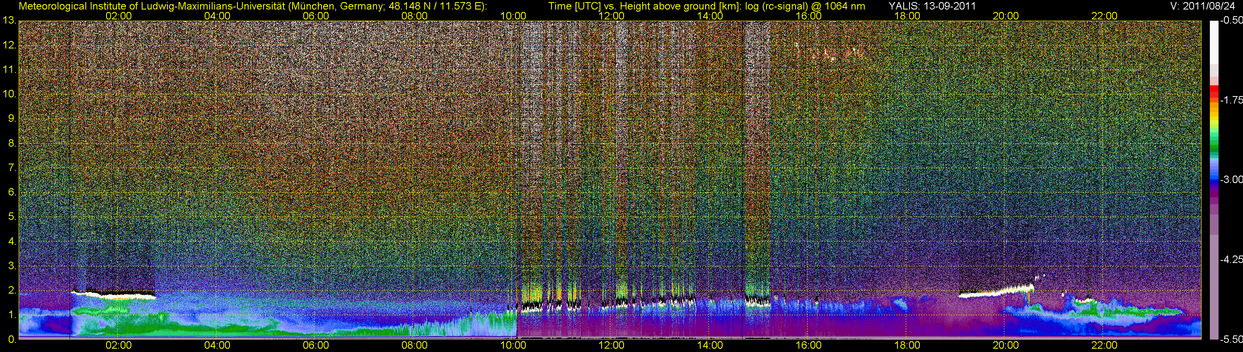Click the 22:00 label on top time axis
Viewport: 1243px width, 352px height.
[1104, 16]
